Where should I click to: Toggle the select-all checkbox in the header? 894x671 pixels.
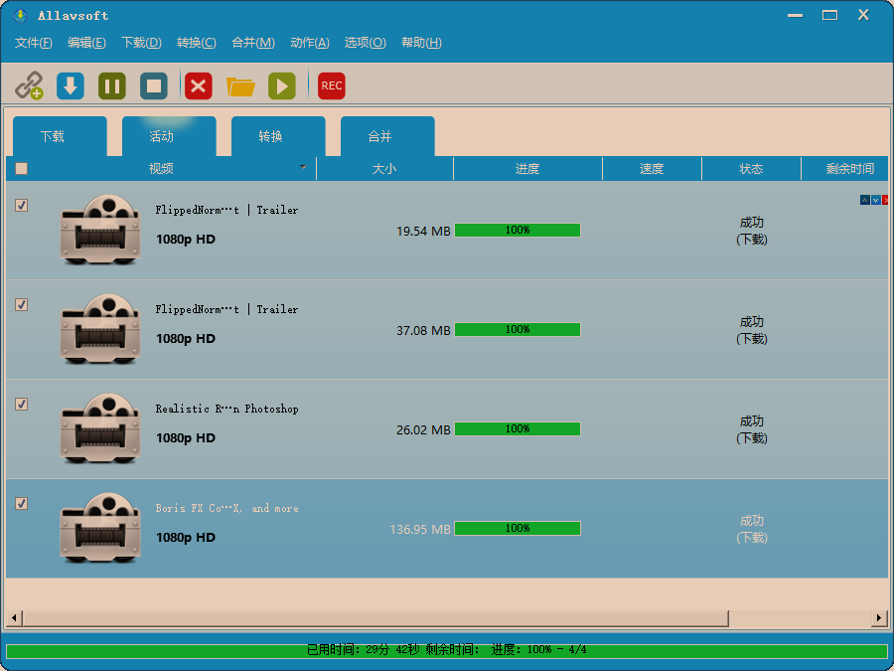tap(21, 168)
